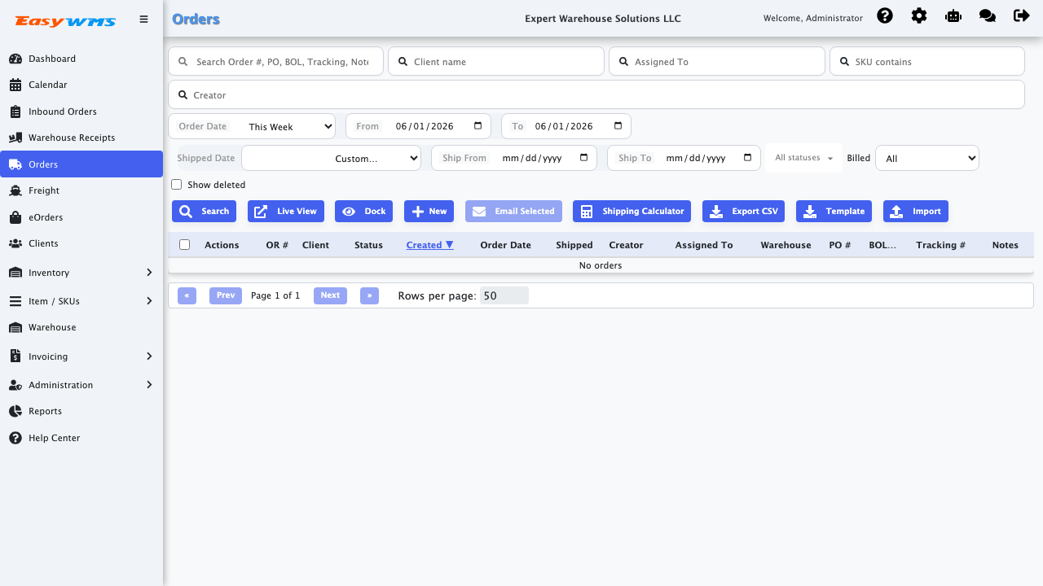Image resolution: width=1043 pixels, height=586 pixels.
Task: Go to first page button
Action: 187,295
